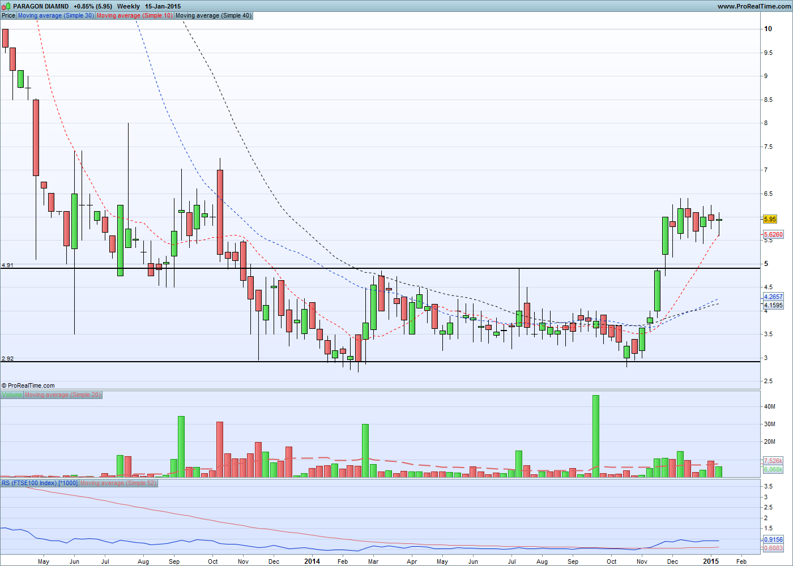Select the black 4.1595 moving average tag
The height and width of the screenshot is (566, 793).
(x=773, y=305)
